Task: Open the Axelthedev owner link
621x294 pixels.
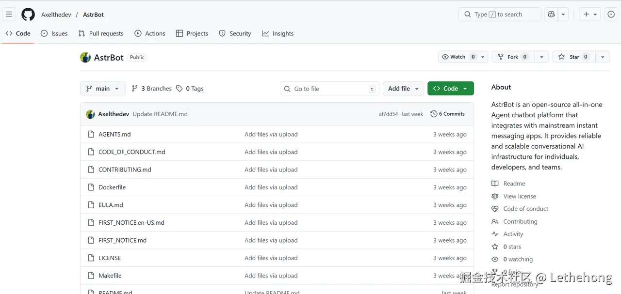Action: [x=56, y=15]
